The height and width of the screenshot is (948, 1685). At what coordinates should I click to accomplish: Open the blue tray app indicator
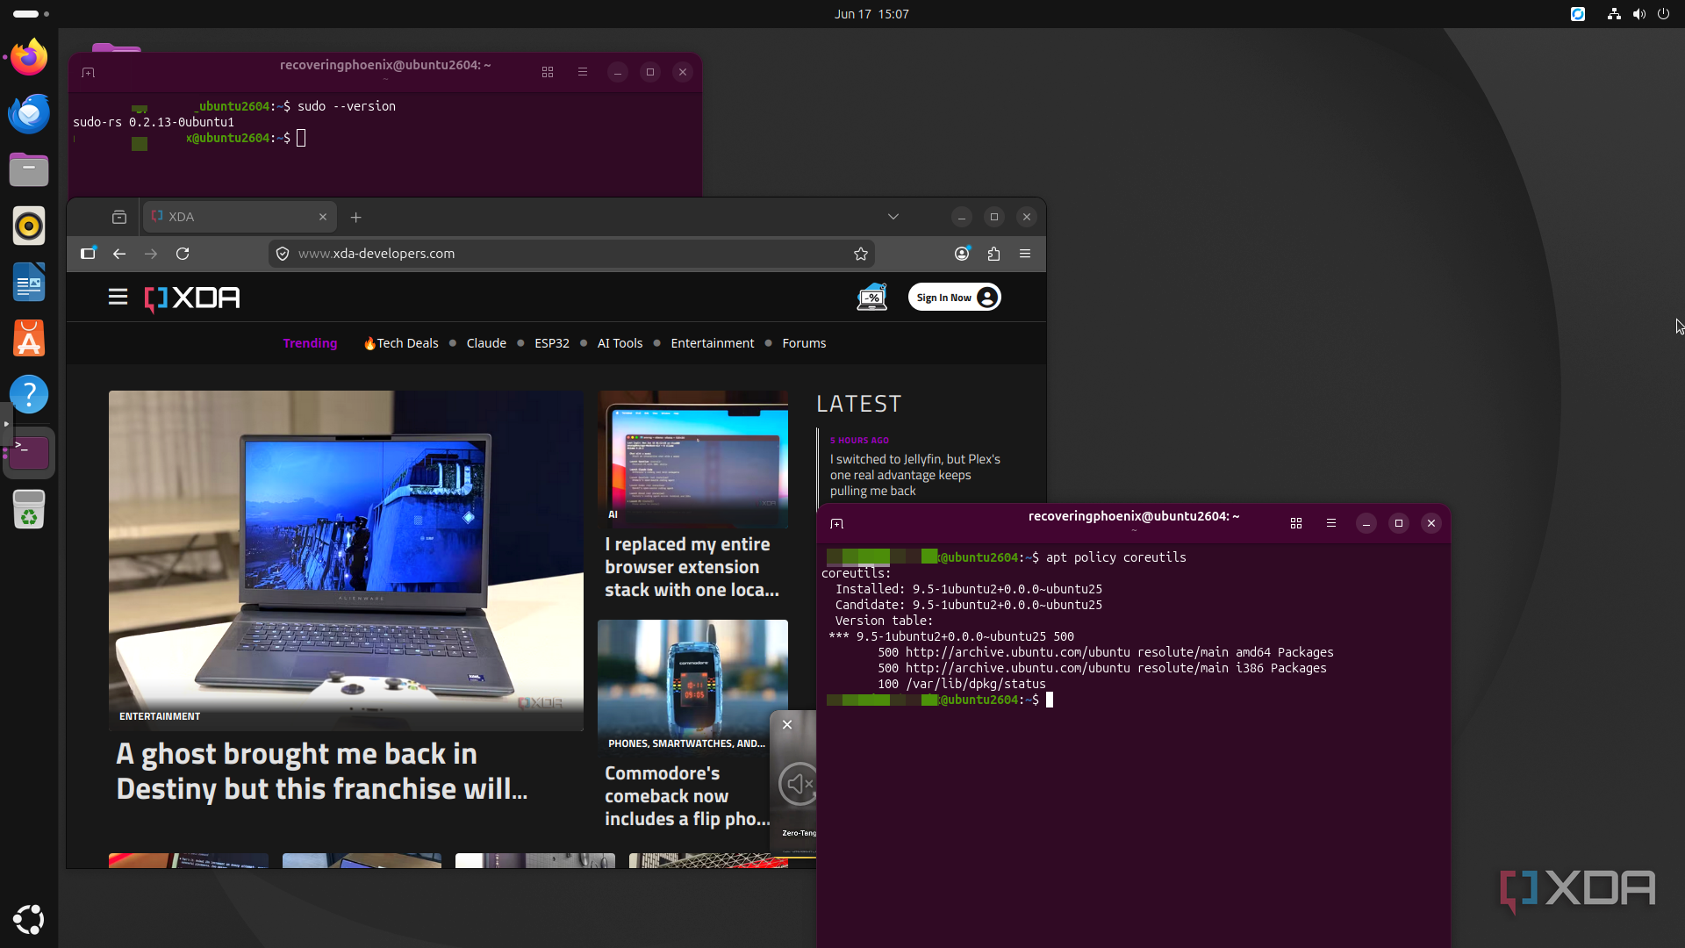point(1578,14)
